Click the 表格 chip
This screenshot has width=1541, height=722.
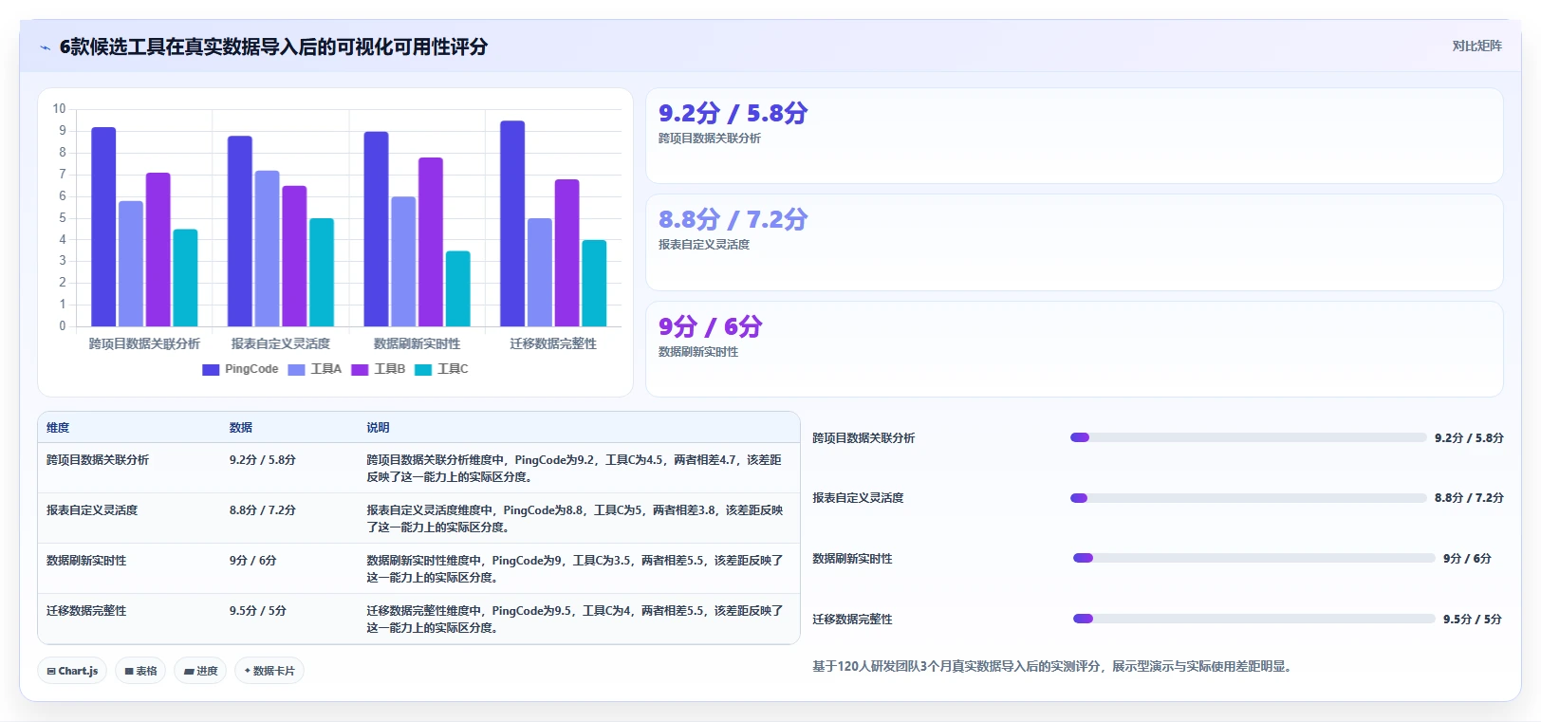point(140,671)
